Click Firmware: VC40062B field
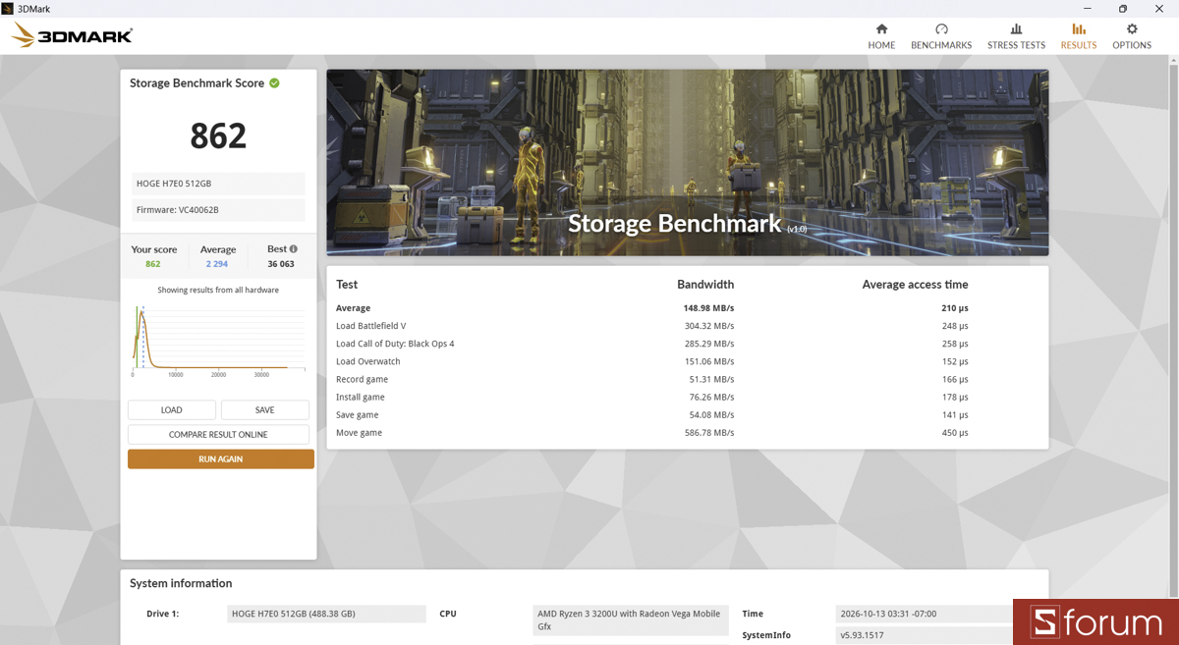 click(x=218, y=210)
